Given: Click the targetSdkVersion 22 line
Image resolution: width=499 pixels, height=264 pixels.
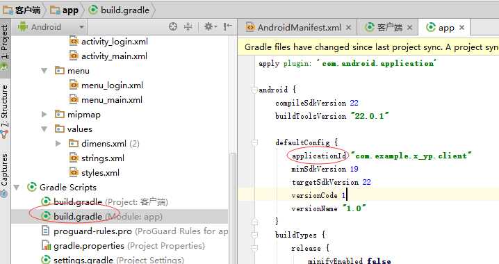Looking at the screenshot, I should pyautogui.click(x=332, y=182).
